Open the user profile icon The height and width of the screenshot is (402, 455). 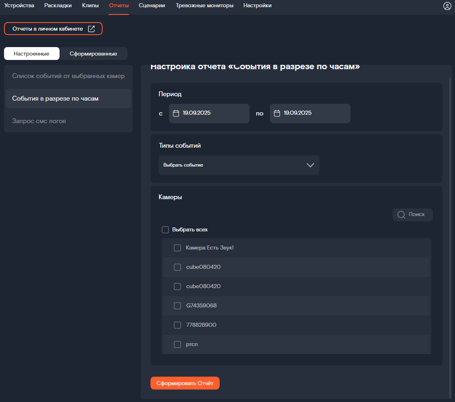[x=447, y=6]
